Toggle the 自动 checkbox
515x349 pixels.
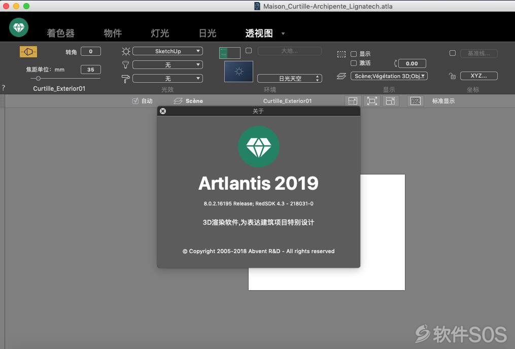click(x=135, y=101)
